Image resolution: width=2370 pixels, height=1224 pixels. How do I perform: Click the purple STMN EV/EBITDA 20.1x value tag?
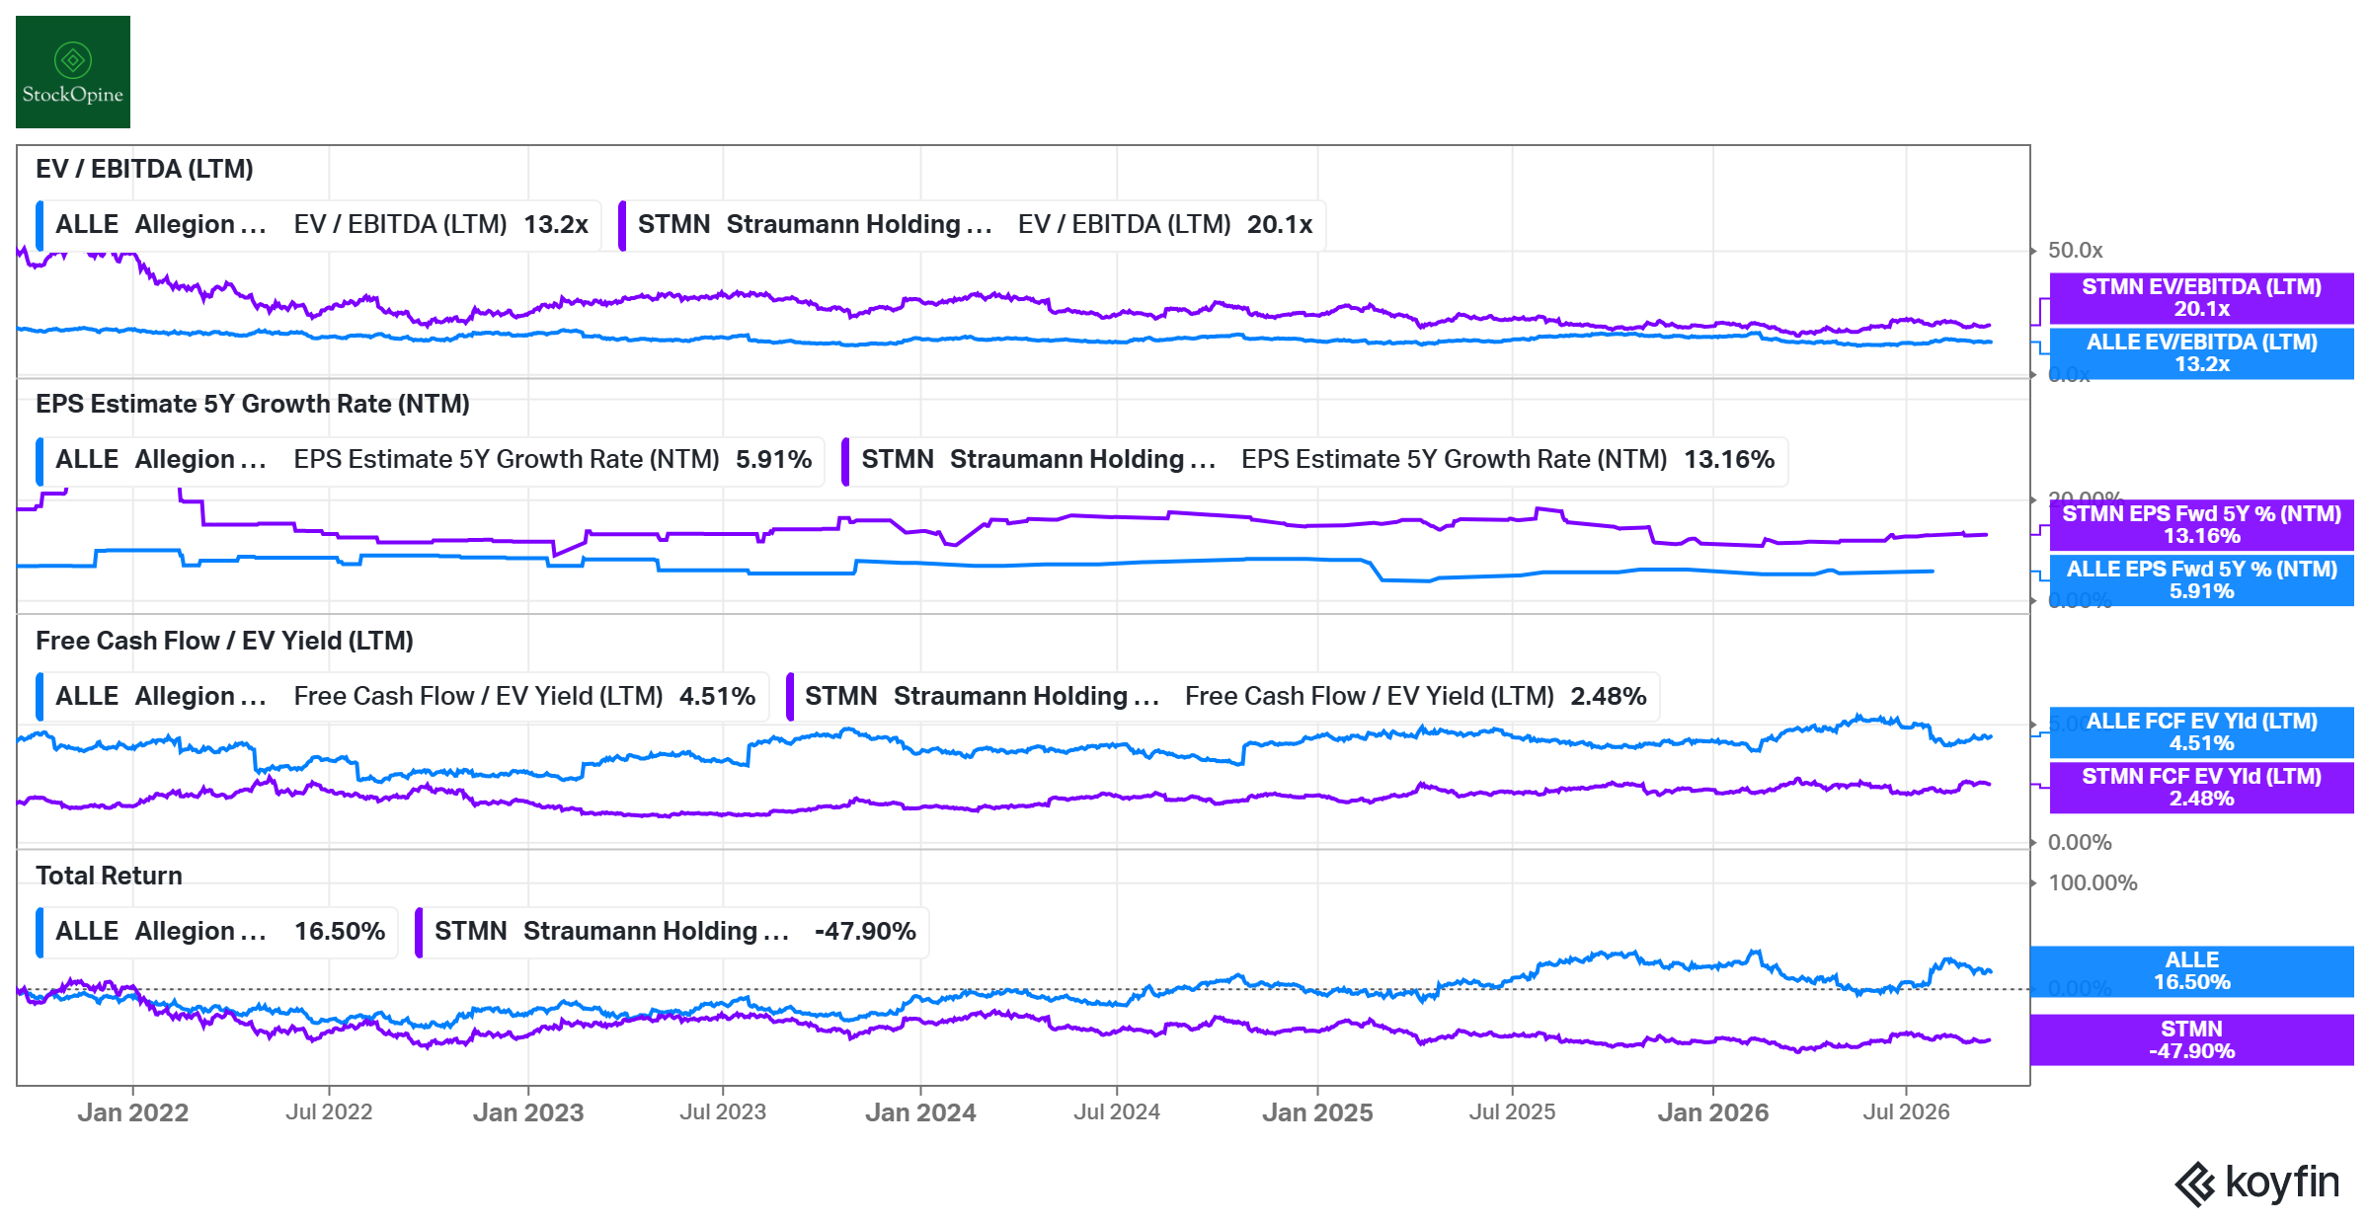pyautogui.click(x=2201, y=298)
